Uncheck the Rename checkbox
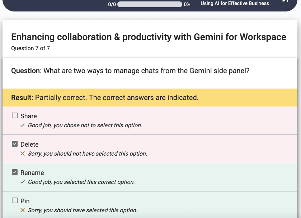 pos(15,172)
